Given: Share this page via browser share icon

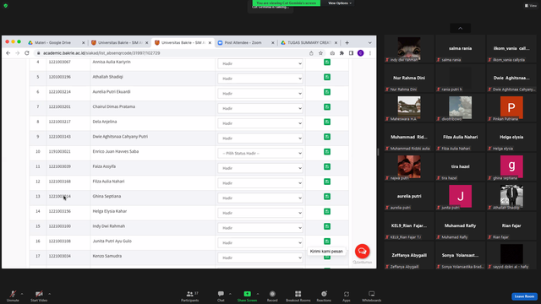Looking at the screenshot, I should [x=311, y=53].
